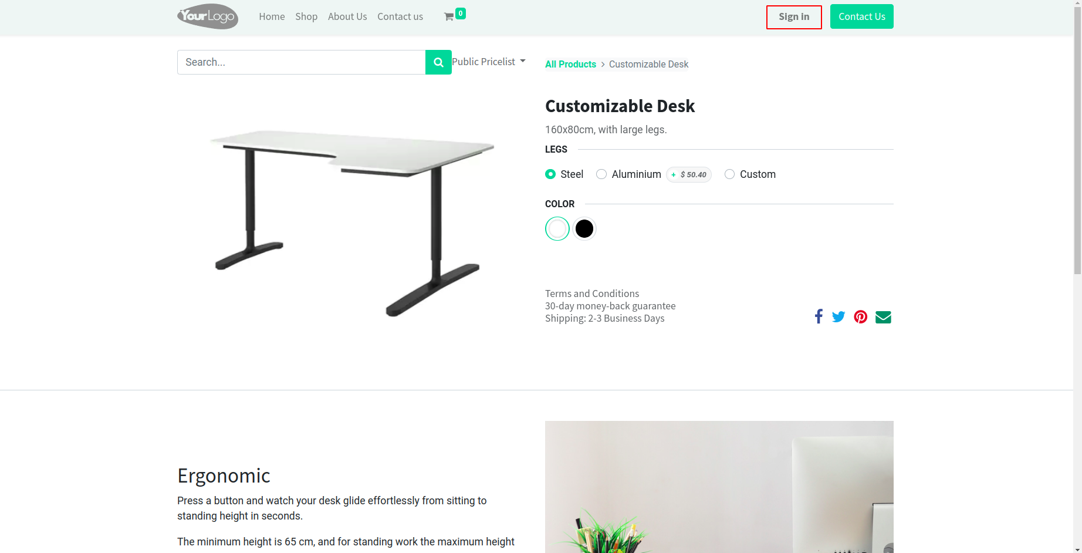Go to About Us page
1082x553 pixels.
(x=347, y=16)
